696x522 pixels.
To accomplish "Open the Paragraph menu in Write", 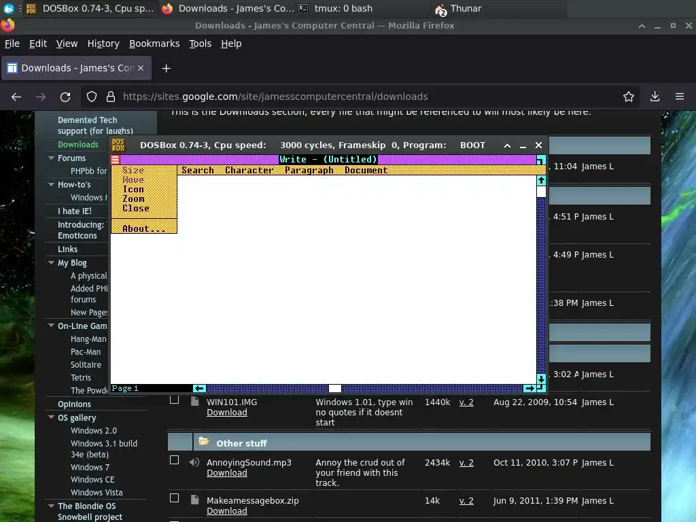I will 309,170.
